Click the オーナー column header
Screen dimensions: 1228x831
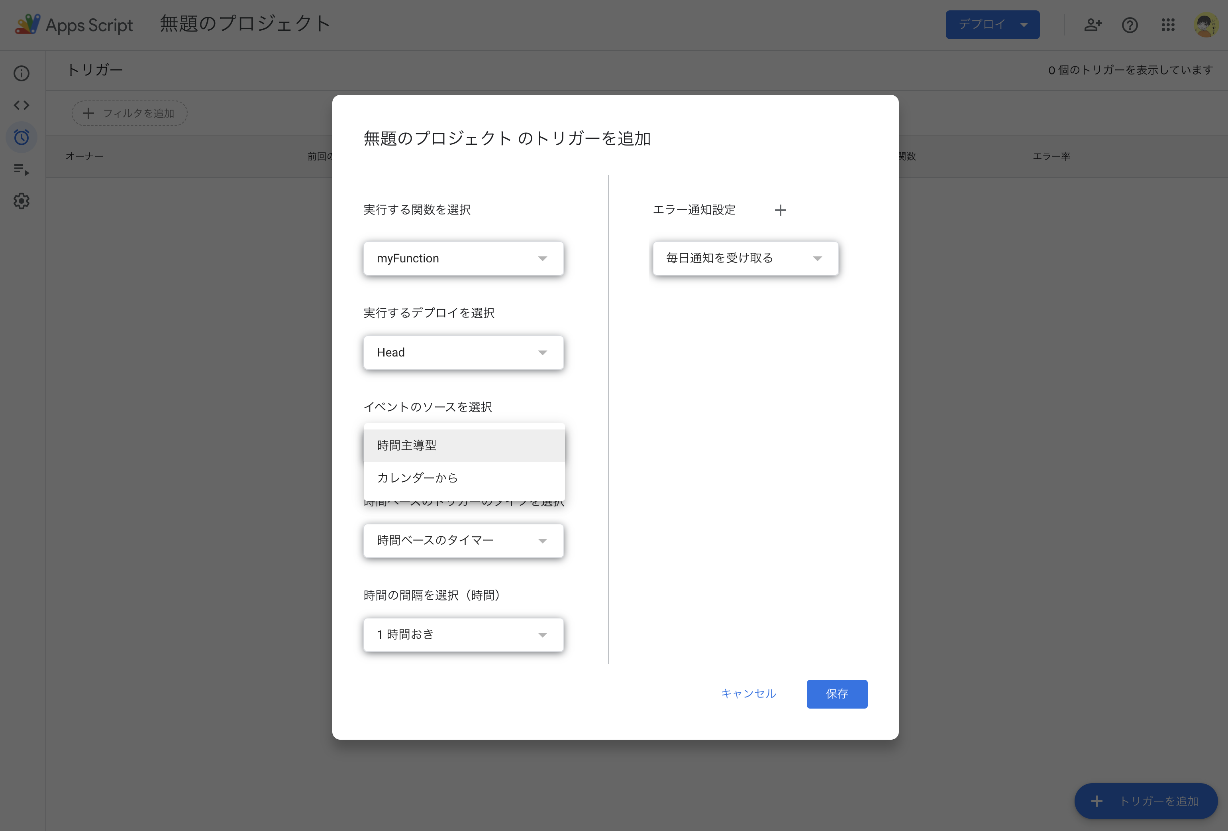pos(84,157)
